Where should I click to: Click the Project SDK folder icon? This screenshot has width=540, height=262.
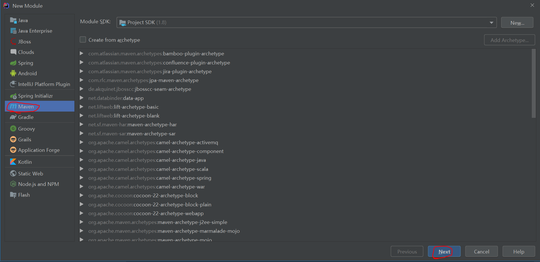pyautogui.click(x=123, y=23)
